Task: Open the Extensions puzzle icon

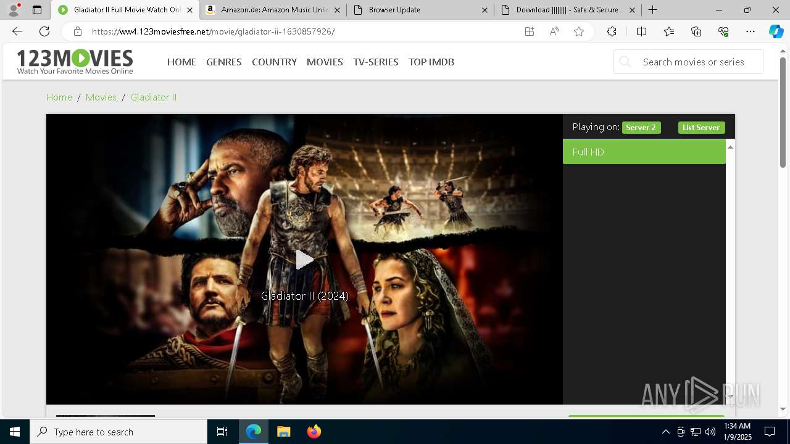Action: point(612,31)
